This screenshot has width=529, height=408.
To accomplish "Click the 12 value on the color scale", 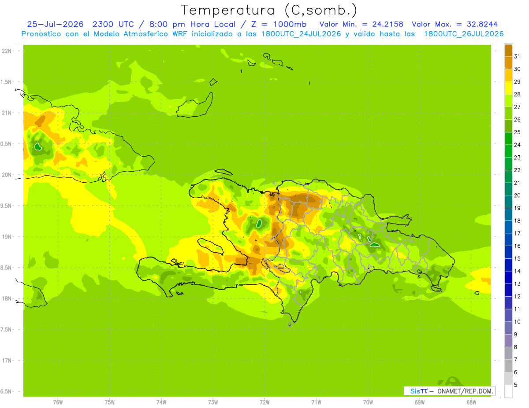I will coord(517,296).
